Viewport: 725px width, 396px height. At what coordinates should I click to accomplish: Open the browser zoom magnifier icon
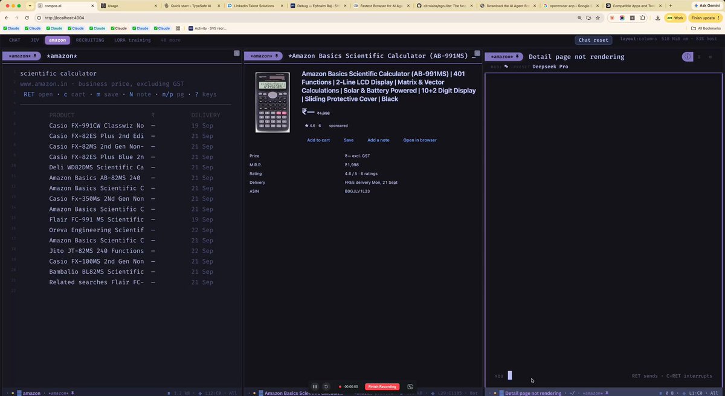(x=579, y=18)
